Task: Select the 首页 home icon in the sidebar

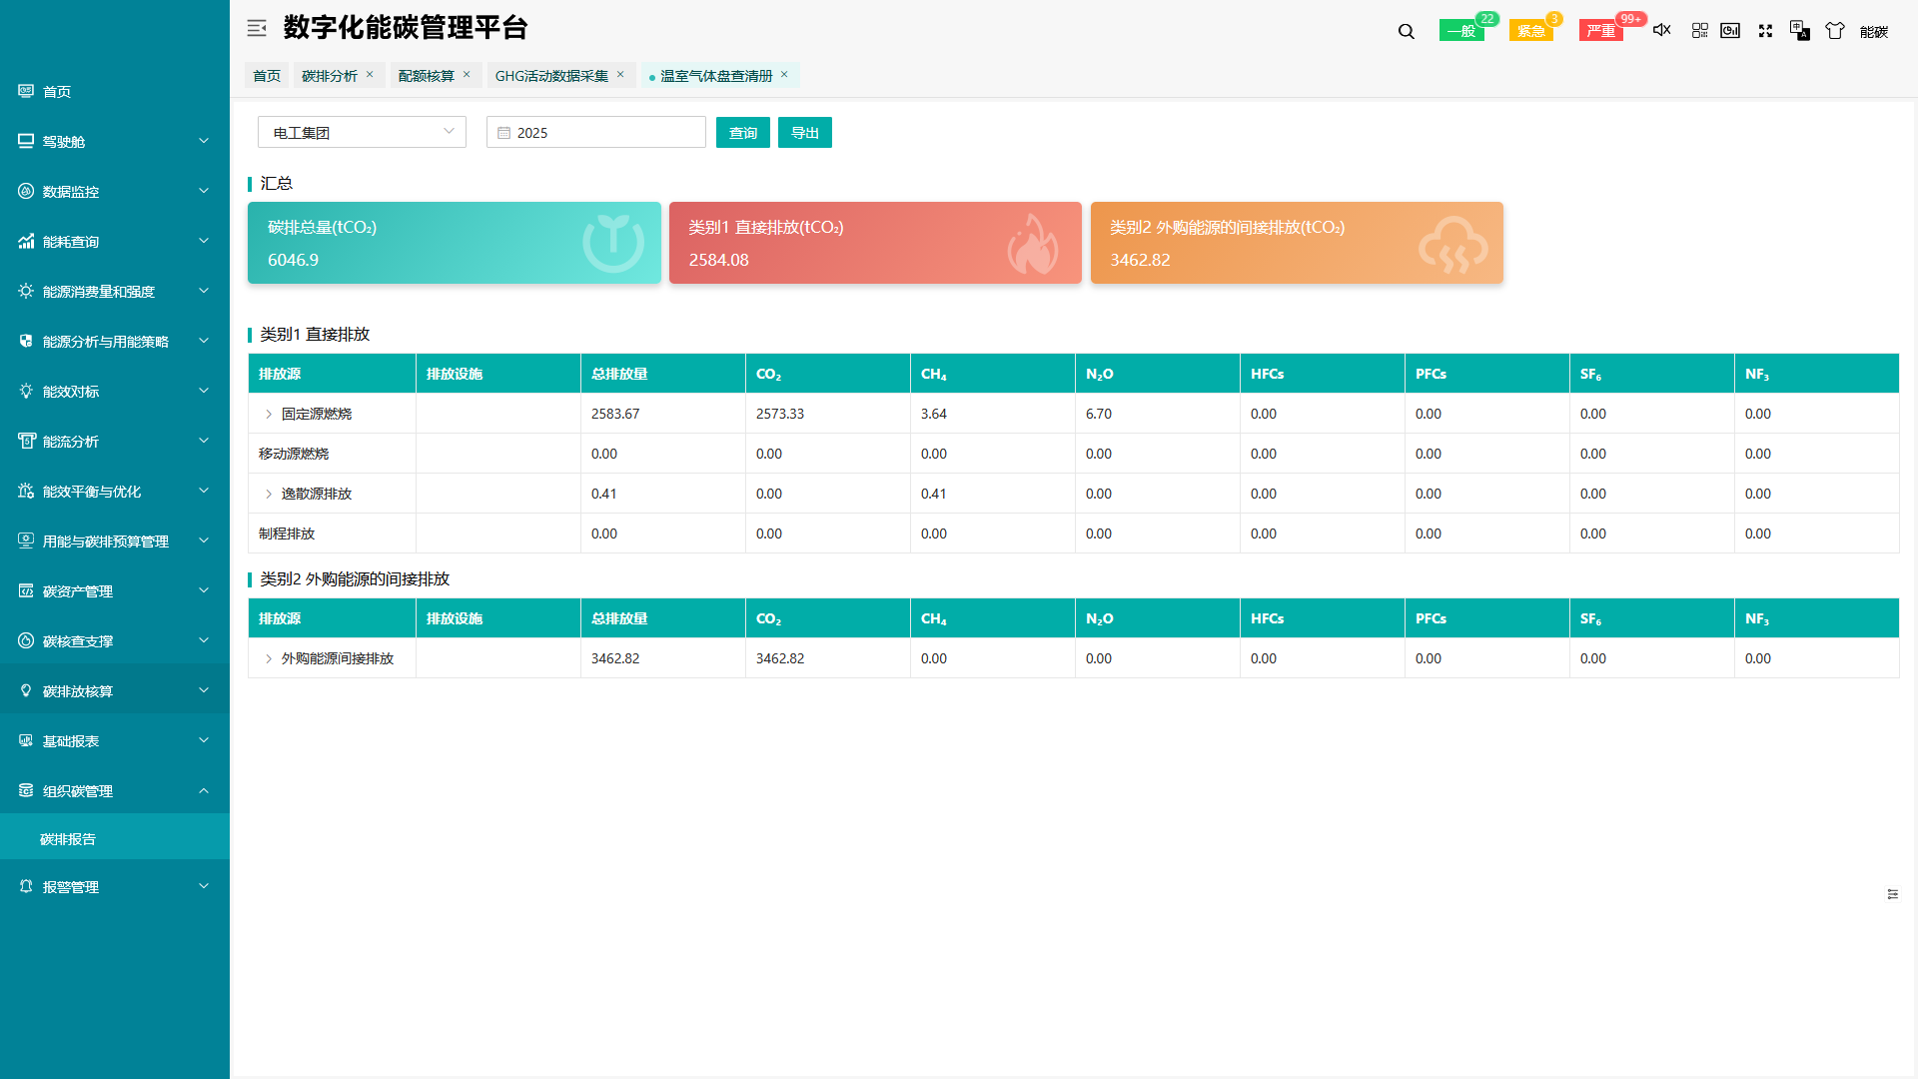Action: point(25,91)
